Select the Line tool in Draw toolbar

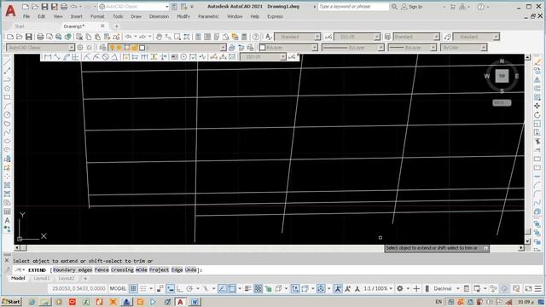[7, 62]
